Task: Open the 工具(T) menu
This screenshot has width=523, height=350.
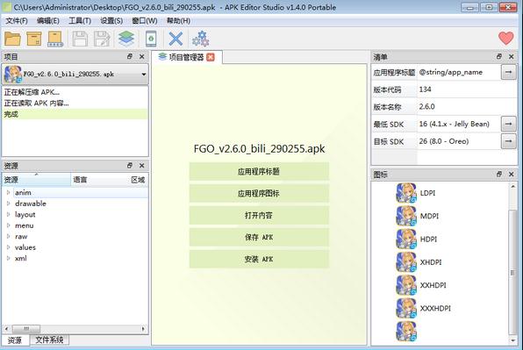Action: (80, 21)
